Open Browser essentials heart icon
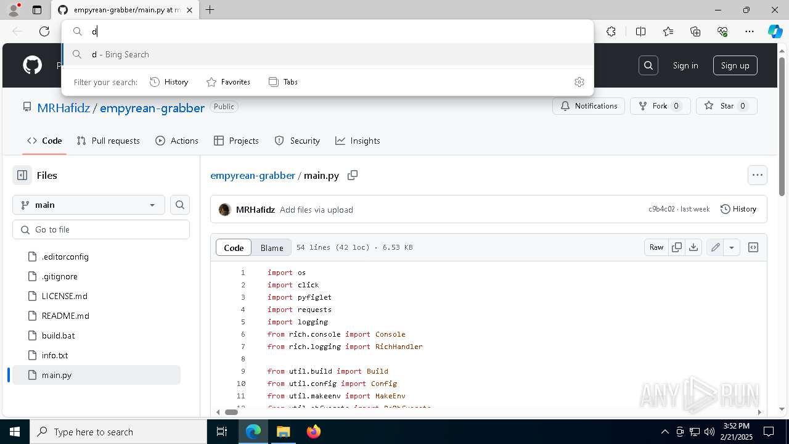 [722, 31]
